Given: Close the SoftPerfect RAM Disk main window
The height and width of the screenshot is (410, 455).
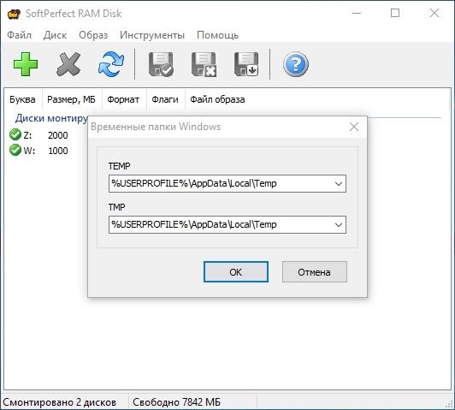Looking at the screenshot, I should click(434, 14).
